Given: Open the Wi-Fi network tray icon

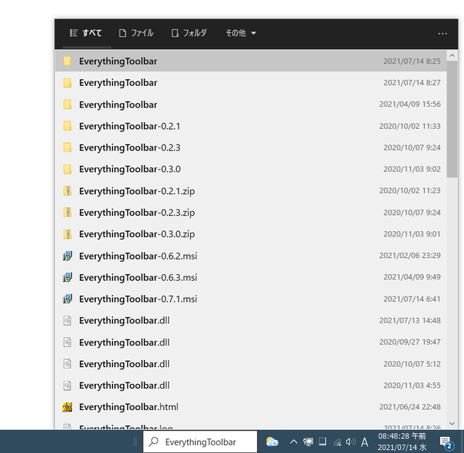Looking at the screenshot, I should (x=337, y=442).
